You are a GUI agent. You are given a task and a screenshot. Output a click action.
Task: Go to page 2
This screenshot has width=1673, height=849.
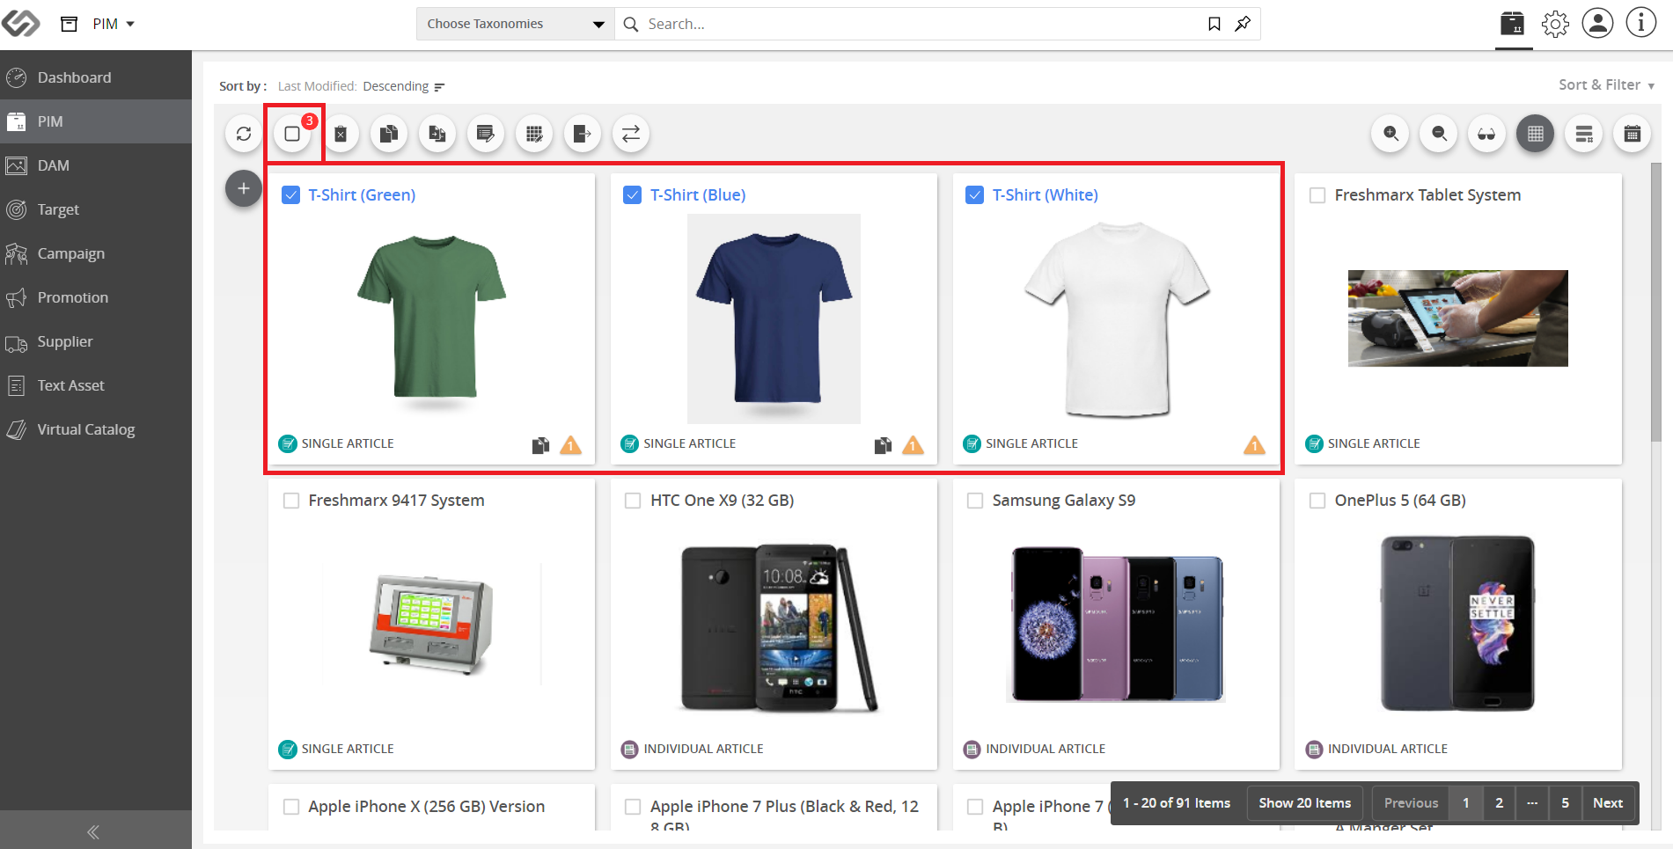point(1499,802)
